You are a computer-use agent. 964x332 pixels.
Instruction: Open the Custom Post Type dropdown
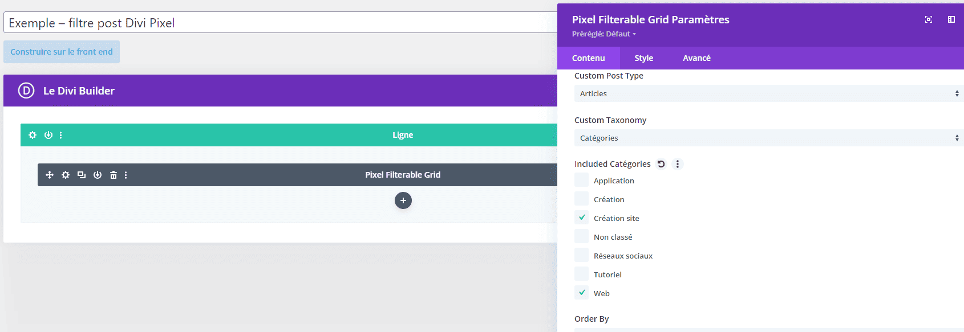[768, 93]
